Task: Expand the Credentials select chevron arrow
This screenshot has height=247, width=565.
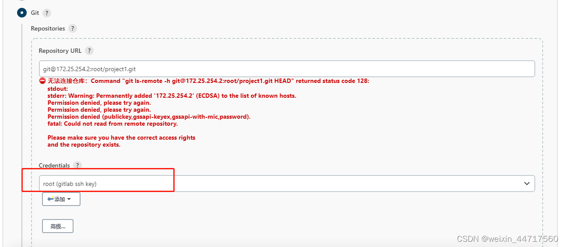Action: [x=527, y=184]
